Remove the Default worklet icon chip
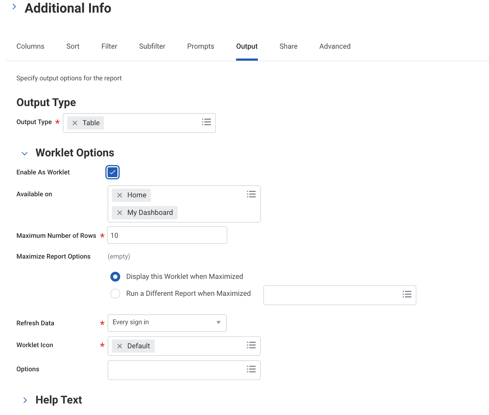This screenshot has width=489, height=415. coord(120,346)
